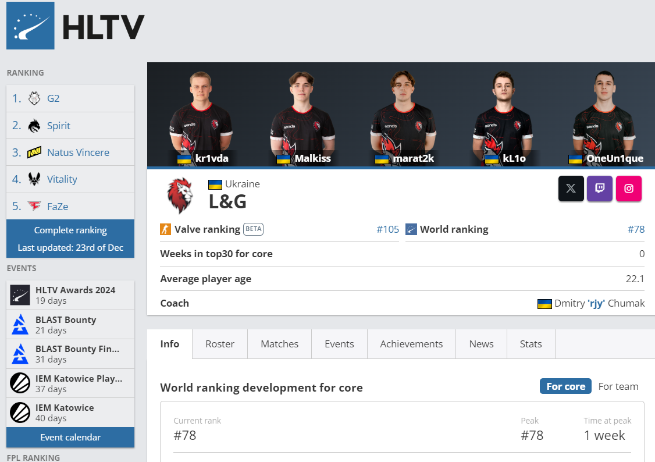Switch to the Matches tab
Image resolution: width=655 pixels, height=462 pixels.
point(279,344)
